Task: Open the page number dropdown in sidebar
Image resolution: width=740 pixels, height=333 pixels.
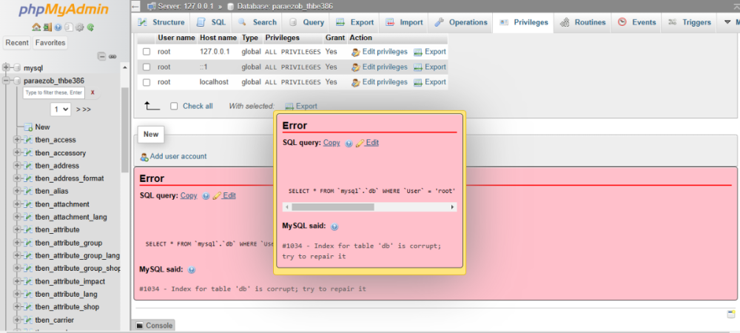Action: tap(61, 109)
